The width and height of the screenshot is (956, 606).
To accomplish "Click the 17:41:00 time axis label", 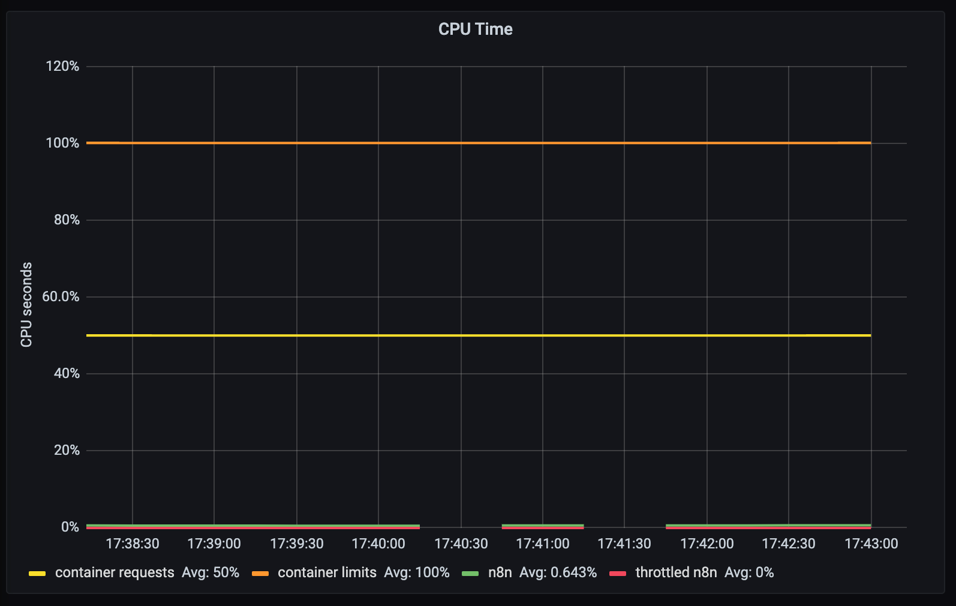I will tap(543, 544).
